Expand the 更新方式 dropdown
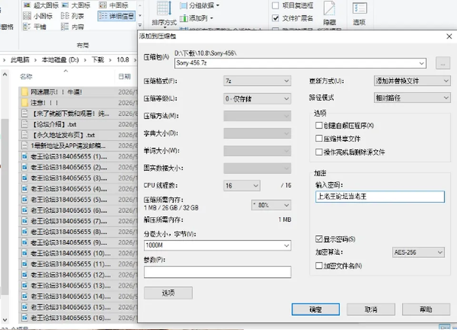 pyautogui.click(x=412, y=81)
